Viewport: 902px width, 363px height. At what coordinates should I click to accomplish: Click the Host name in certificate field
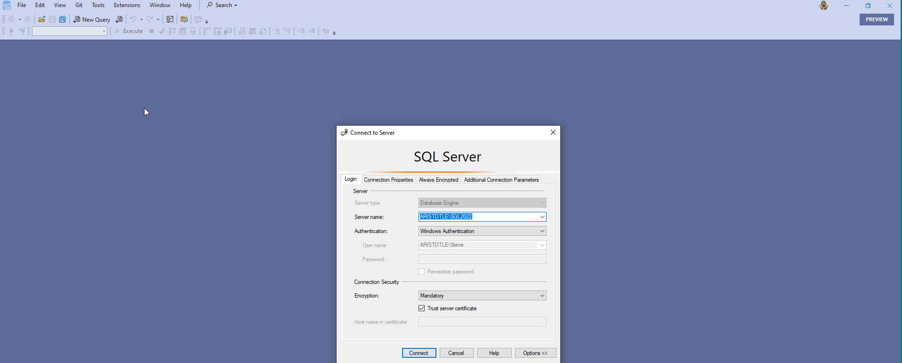click(x=483, y=322)
